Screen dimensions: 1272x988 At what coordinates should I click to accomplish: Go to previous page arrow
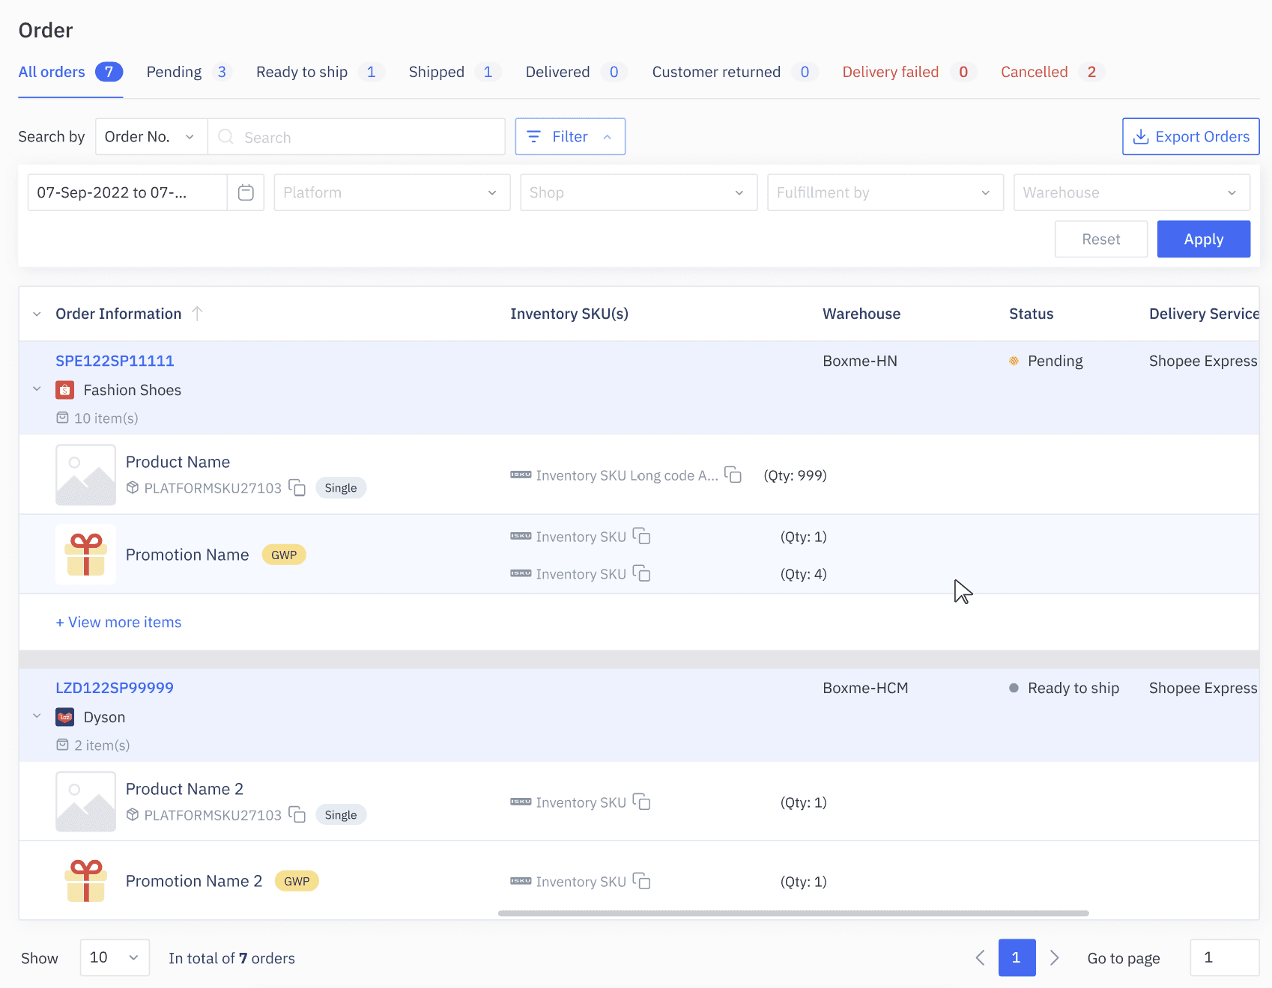[x=980, y=958]
